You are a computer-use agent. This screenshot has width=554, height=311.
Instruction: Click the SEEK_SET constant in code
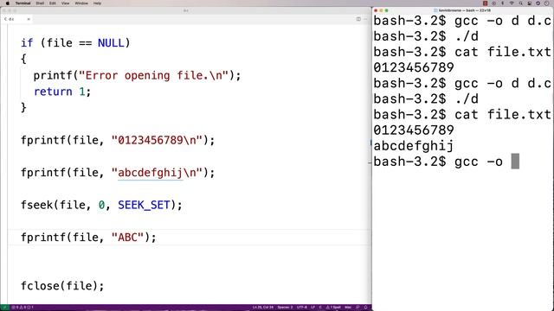(144, 205)
